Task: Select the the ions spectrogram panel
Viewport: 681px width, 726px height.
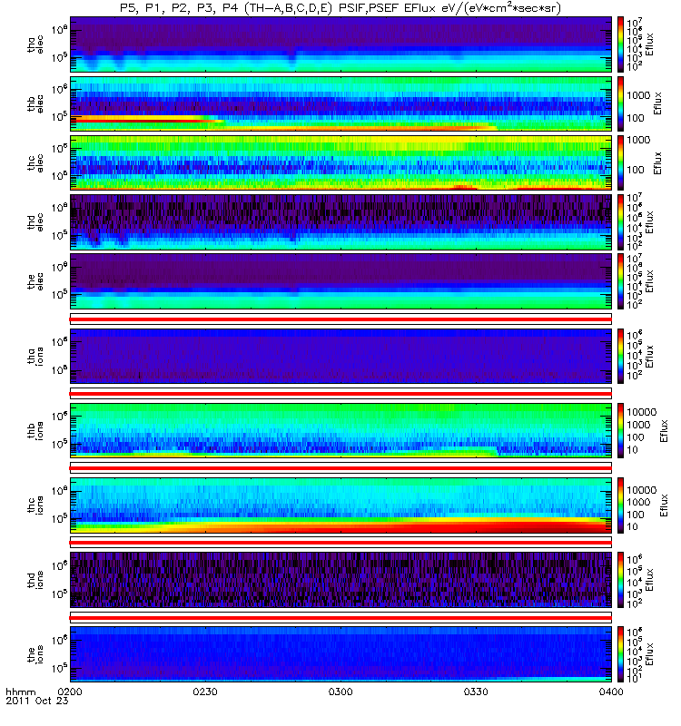Action: [340, 653]
